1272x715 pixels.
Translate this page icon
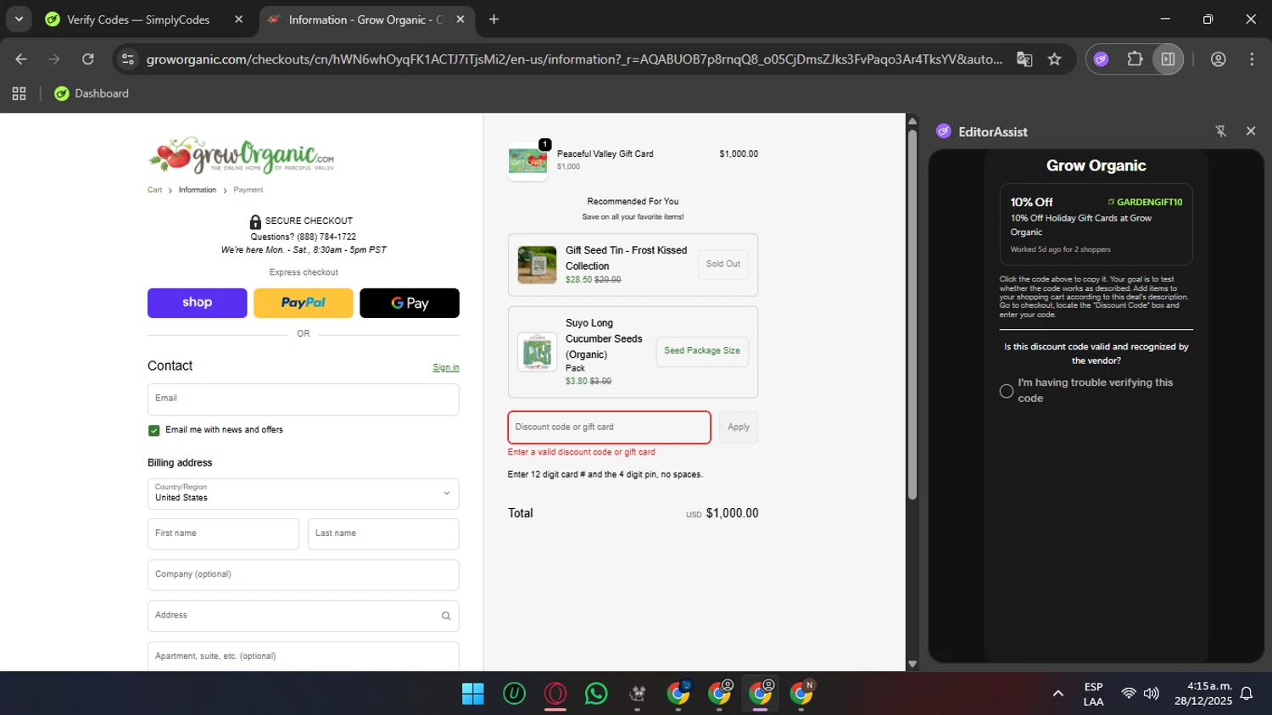(x=1024, y=59)
